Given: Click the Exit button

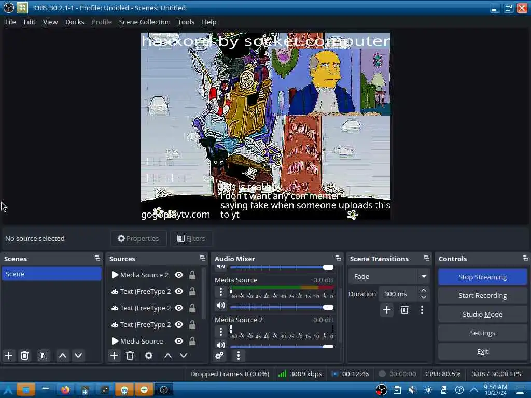Looking at the screenshot, I should [x=483, y=352].
